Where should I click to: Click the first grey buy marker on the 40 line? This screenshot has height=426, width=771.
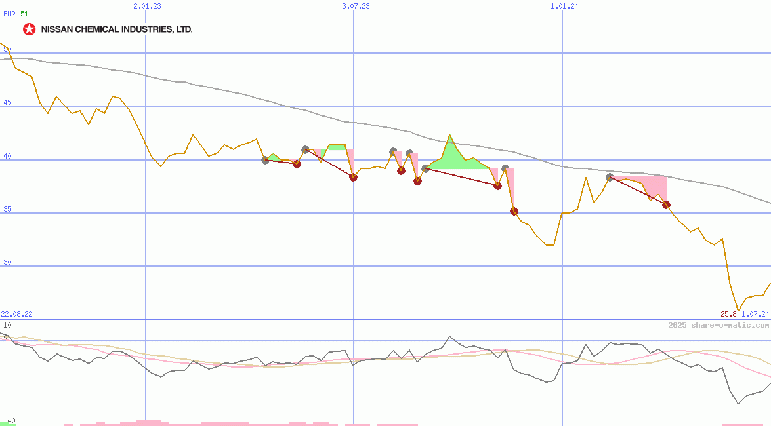(266, 160)
